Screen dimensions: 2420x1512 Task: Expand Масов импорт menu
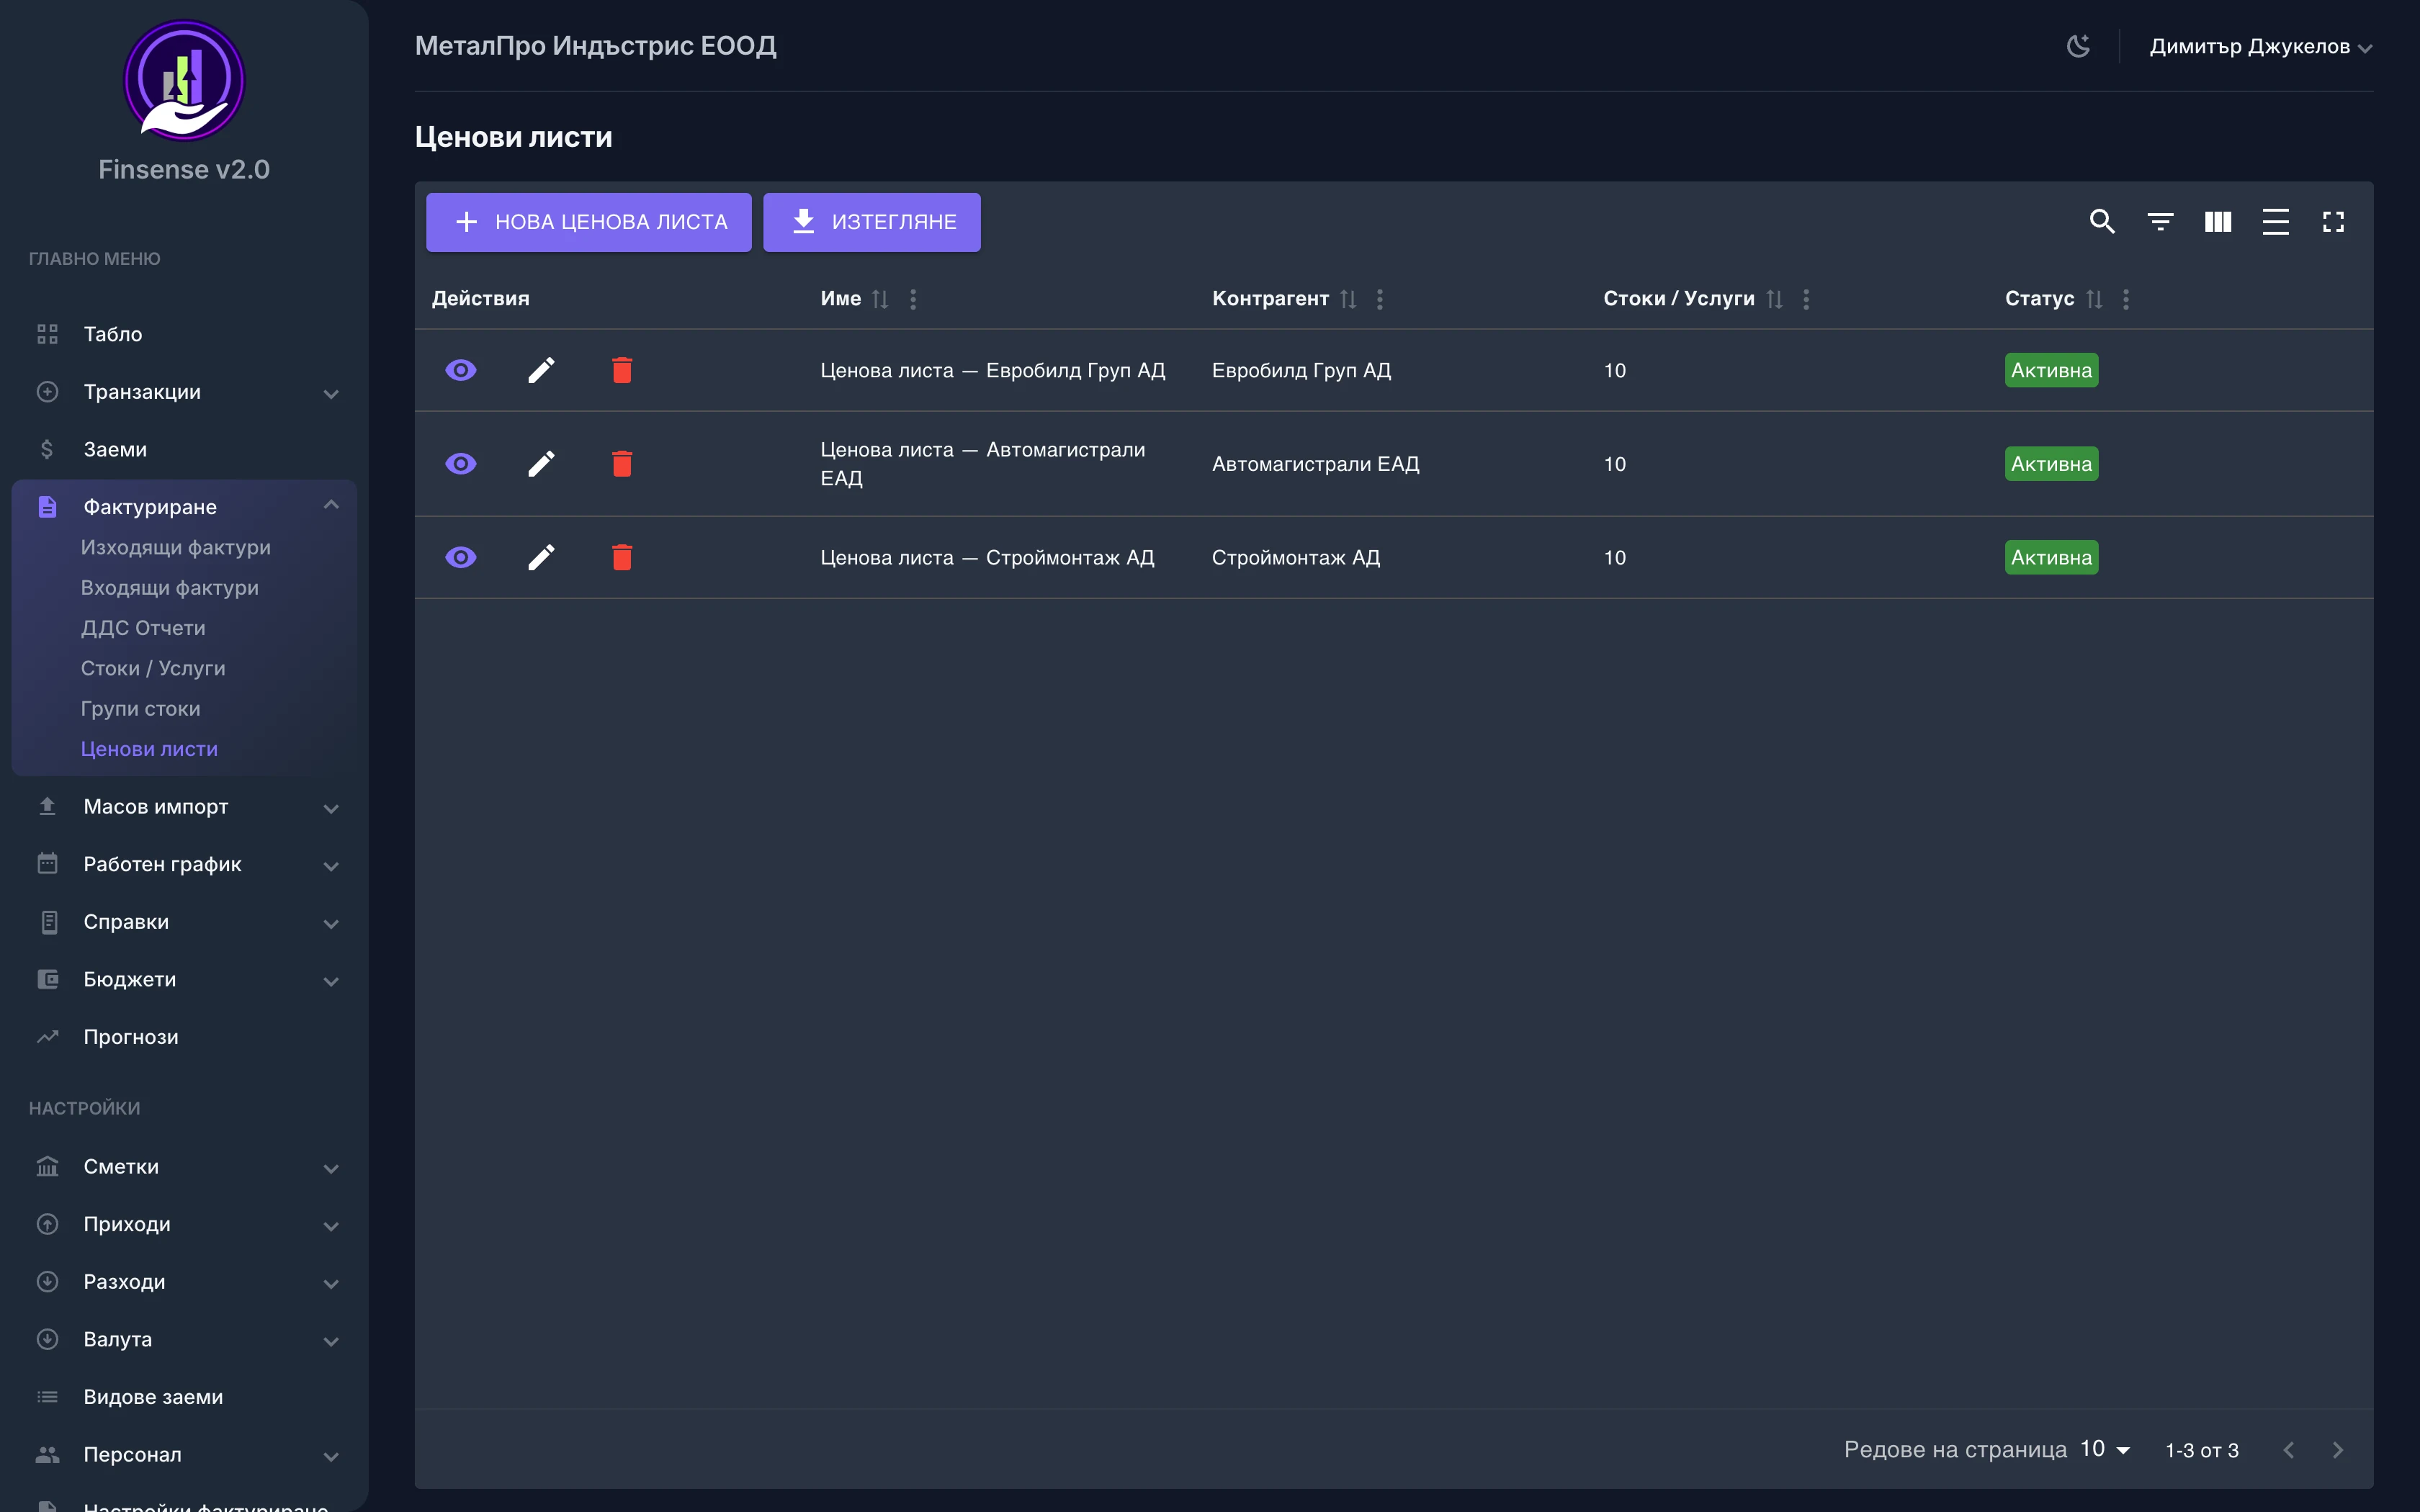coord(184,807)
